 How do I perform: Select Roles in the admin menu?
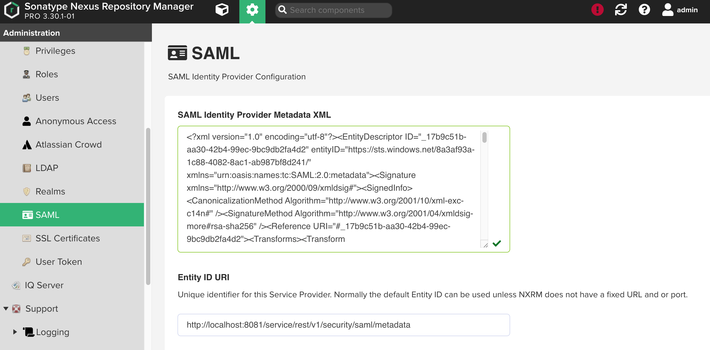tap(47, 74)
